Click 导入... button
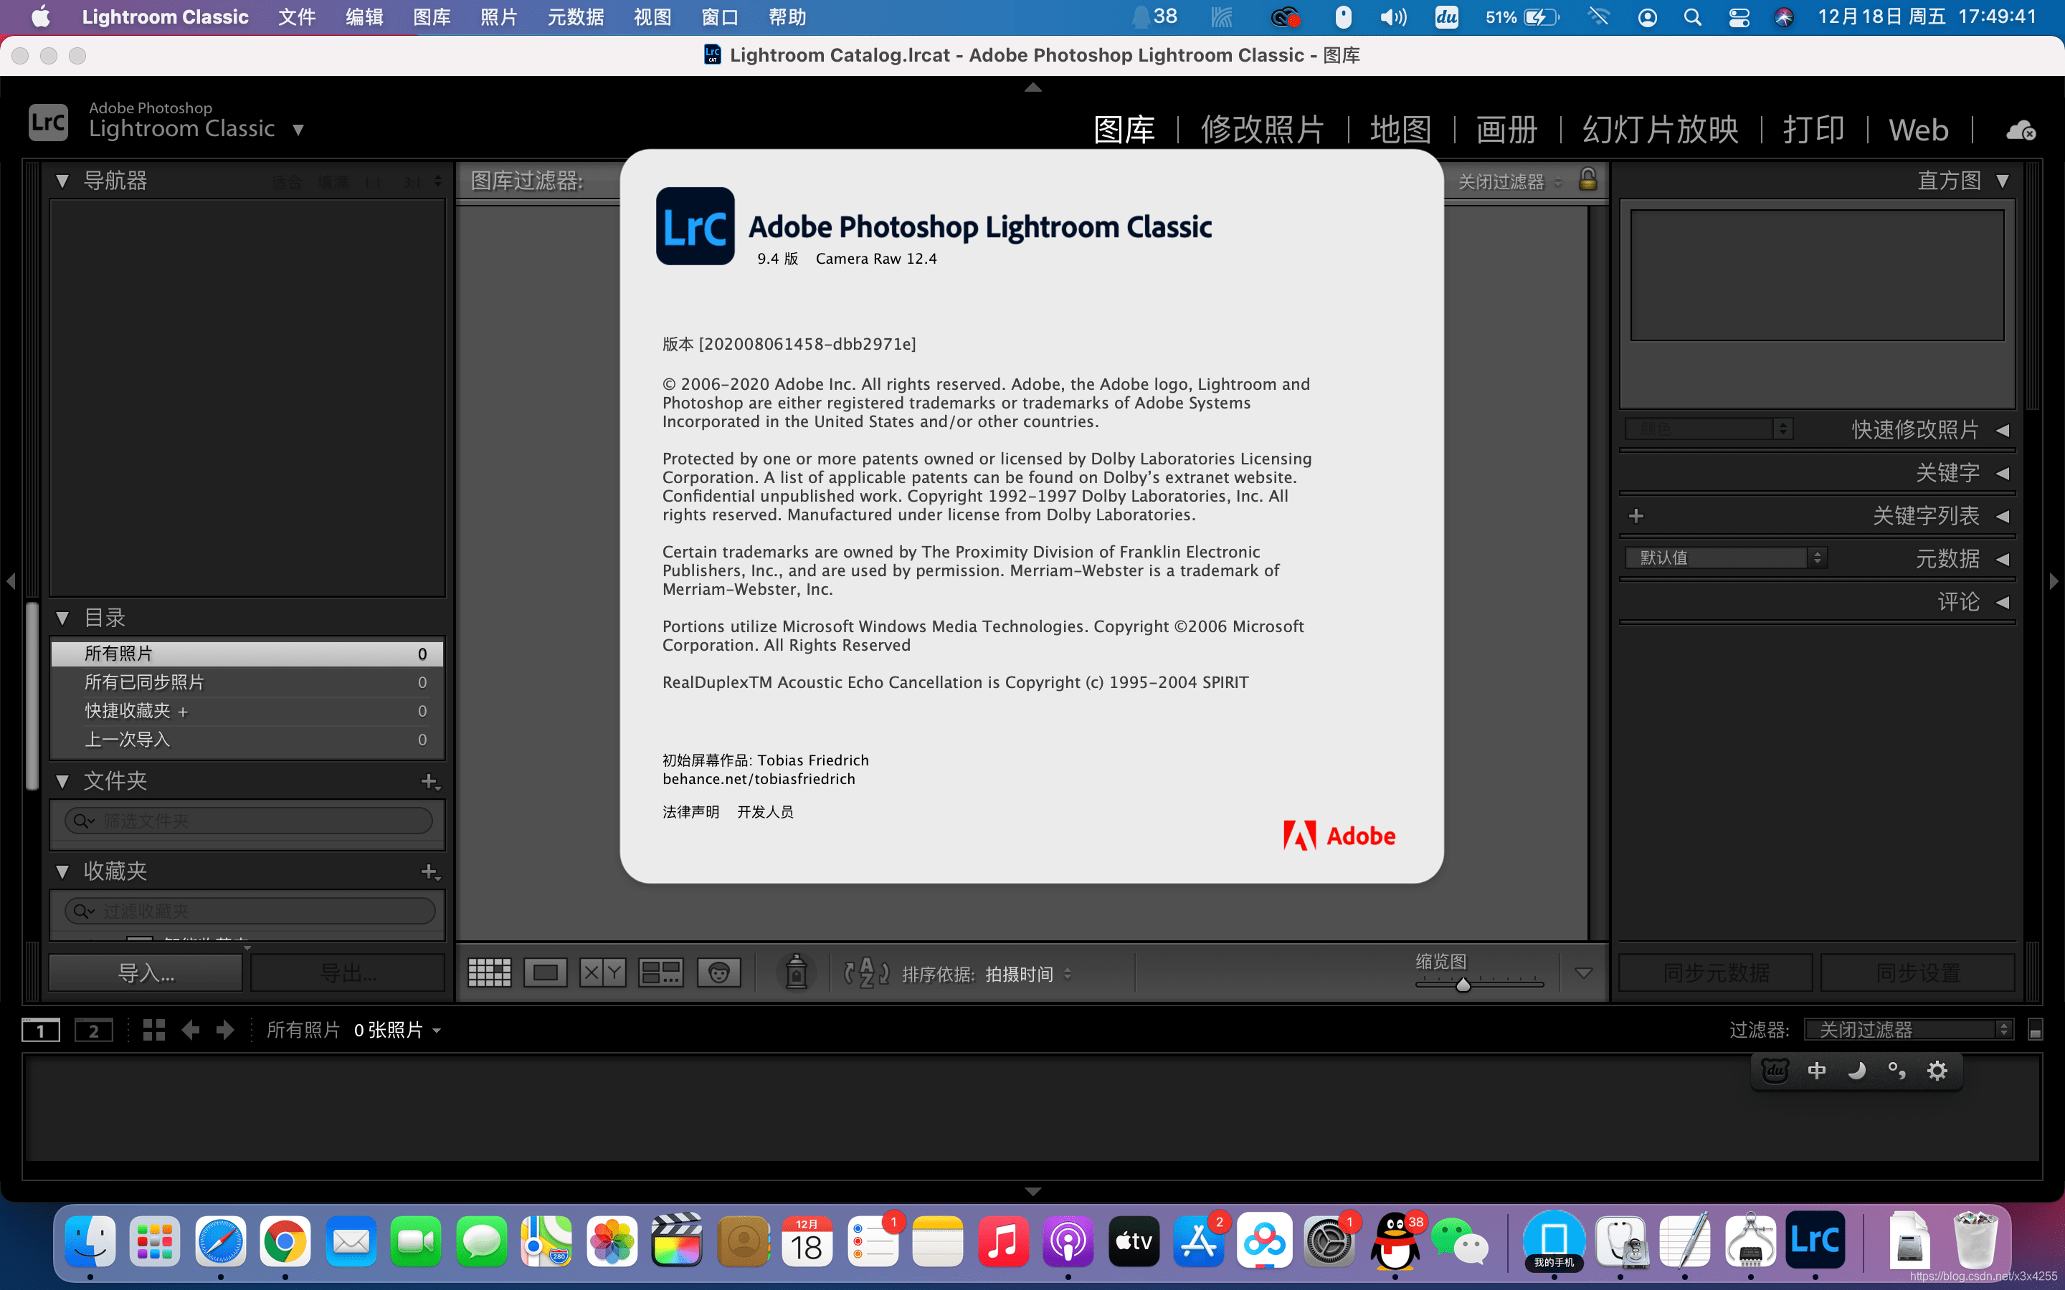The height and width of the screenshot is (1290, 2065). pyautogui.click(x=146, y=973)
